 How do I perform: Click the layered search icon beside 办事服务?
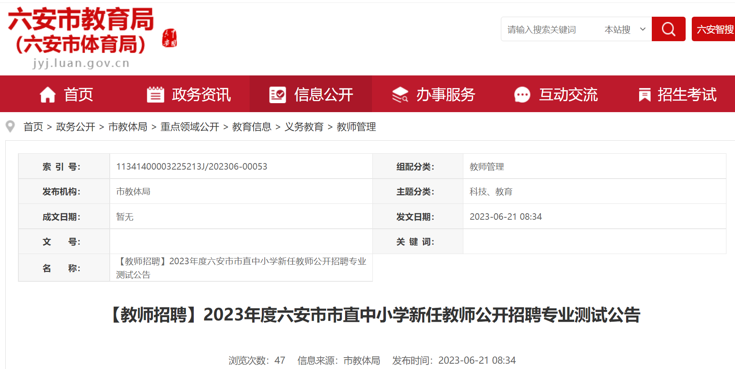point(400,95)
